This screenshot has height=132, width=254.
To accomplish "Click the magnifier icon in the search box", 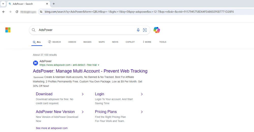I will (x=34, y=30).
